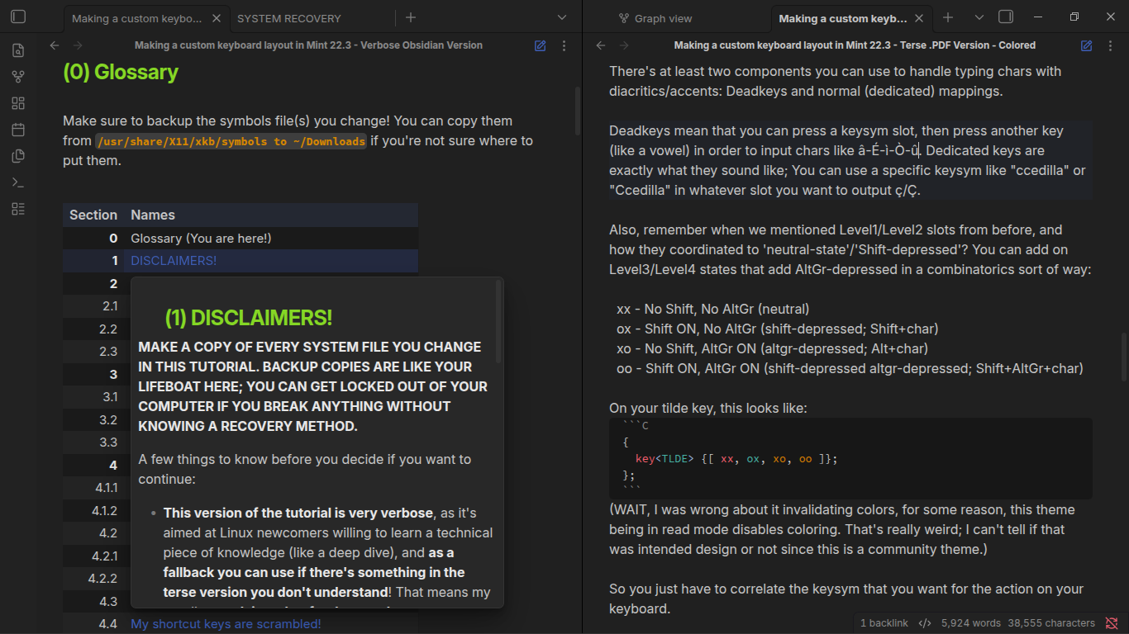Open more options for the Terse PDF note

coord(1111,46)
